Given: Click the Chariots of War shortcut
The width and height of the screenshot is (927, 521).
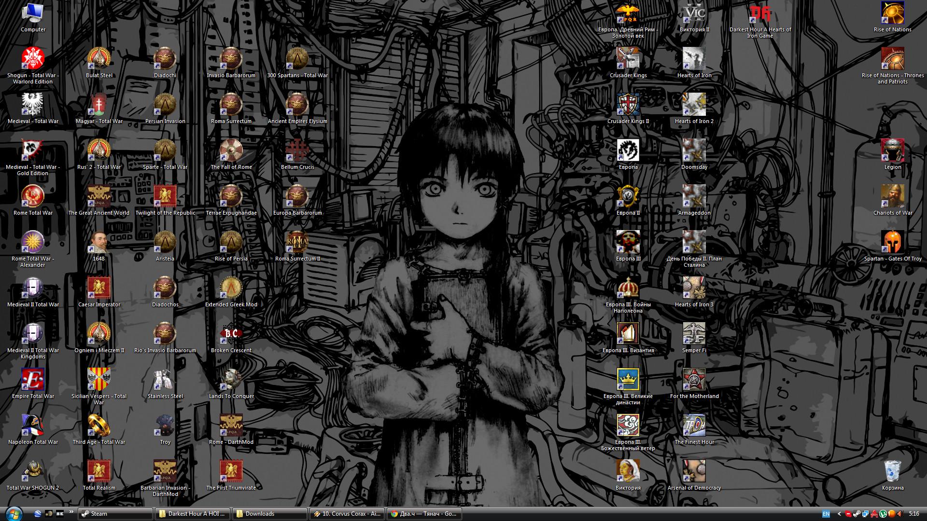Looking at the screenshot, I should coord(892,200).
